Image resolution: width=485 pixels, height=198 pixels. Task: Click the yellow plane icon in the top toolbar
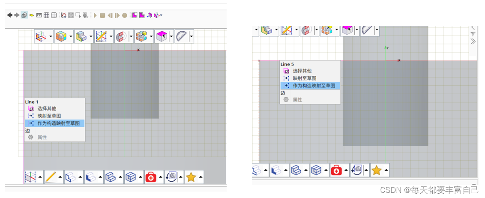pyautogui.click(x=32, y=15)
